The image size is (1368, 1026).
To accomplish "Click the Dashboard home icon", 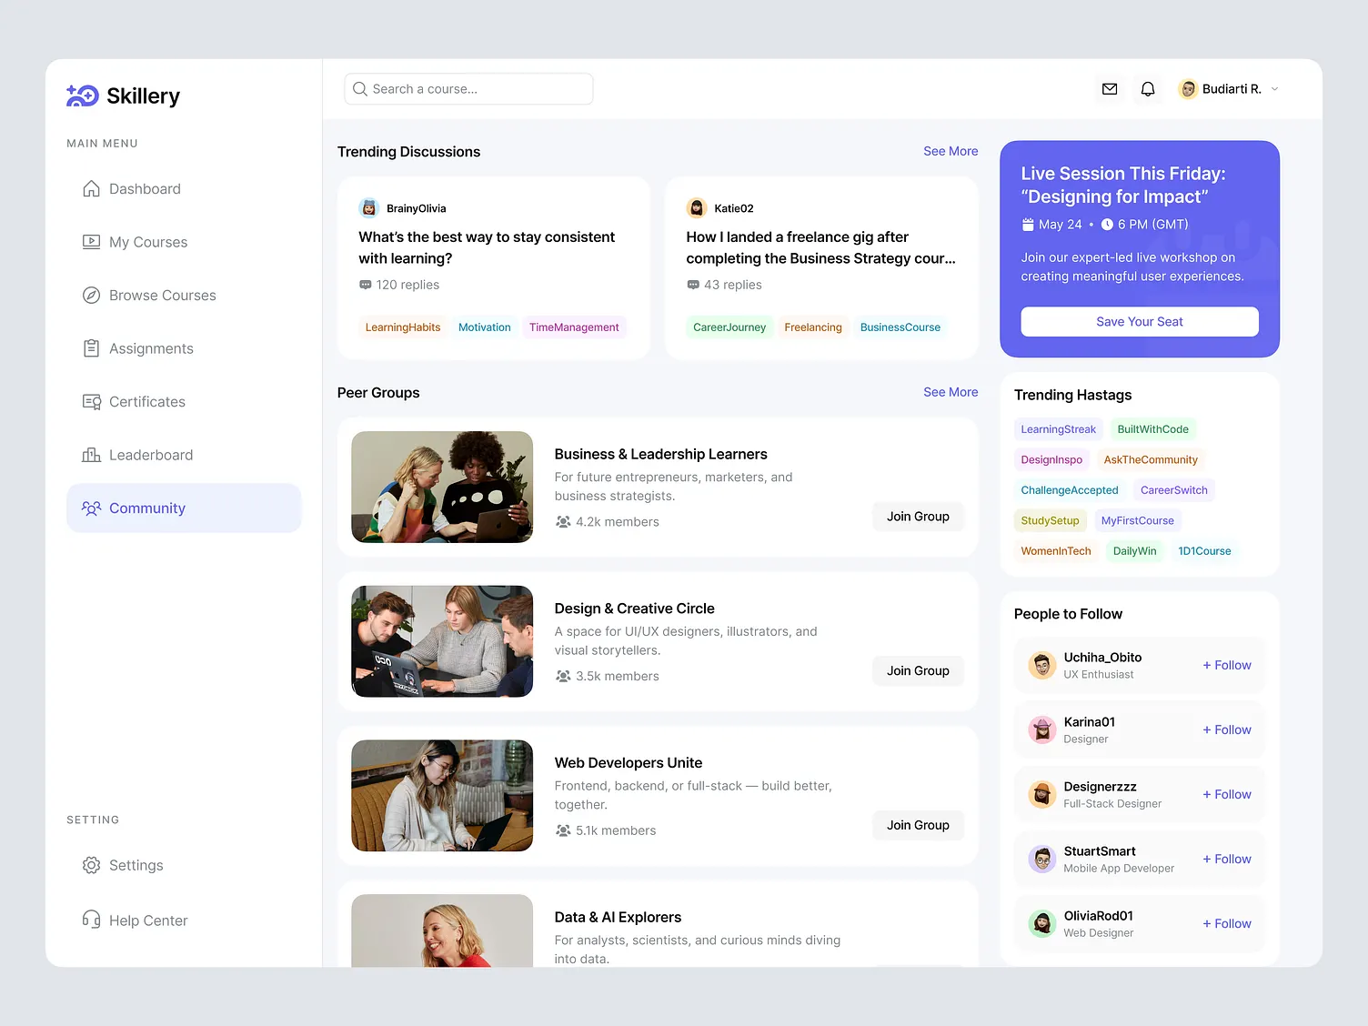I will click(91, 189).
